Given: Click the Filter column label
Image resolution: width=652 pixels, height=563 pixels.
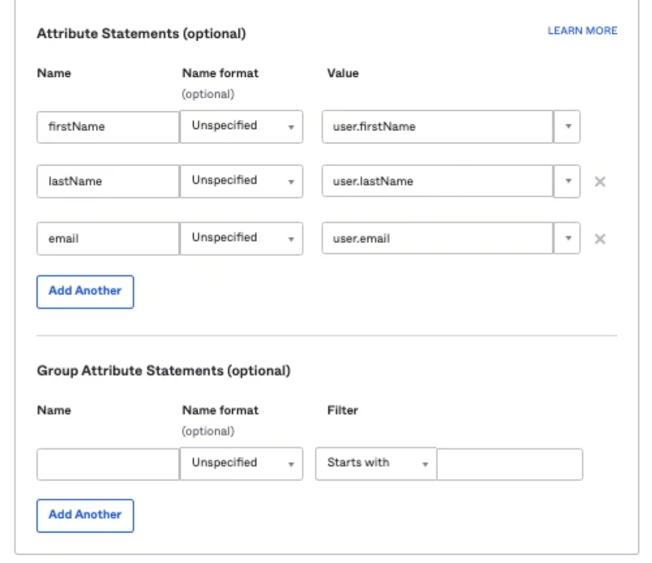Looking at the screenshot, I should coord(343,411).
